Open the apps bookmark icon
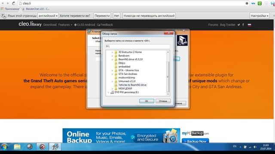275x154 pixels. 2,9
